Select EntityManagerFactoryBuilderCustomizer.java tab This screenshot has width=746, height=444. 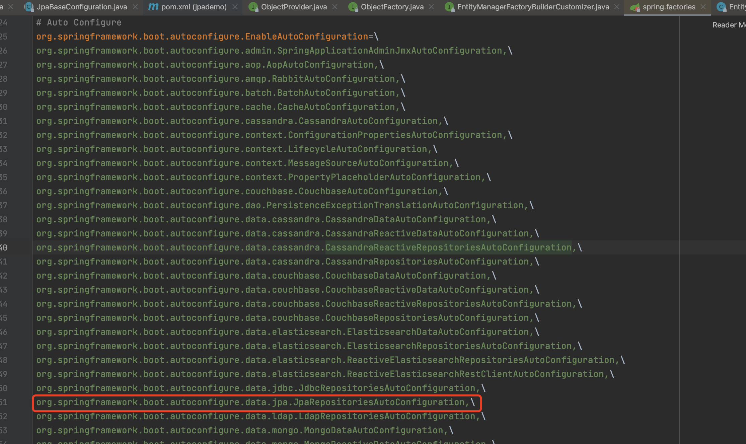pyautogui.click(x=533, y=7)
